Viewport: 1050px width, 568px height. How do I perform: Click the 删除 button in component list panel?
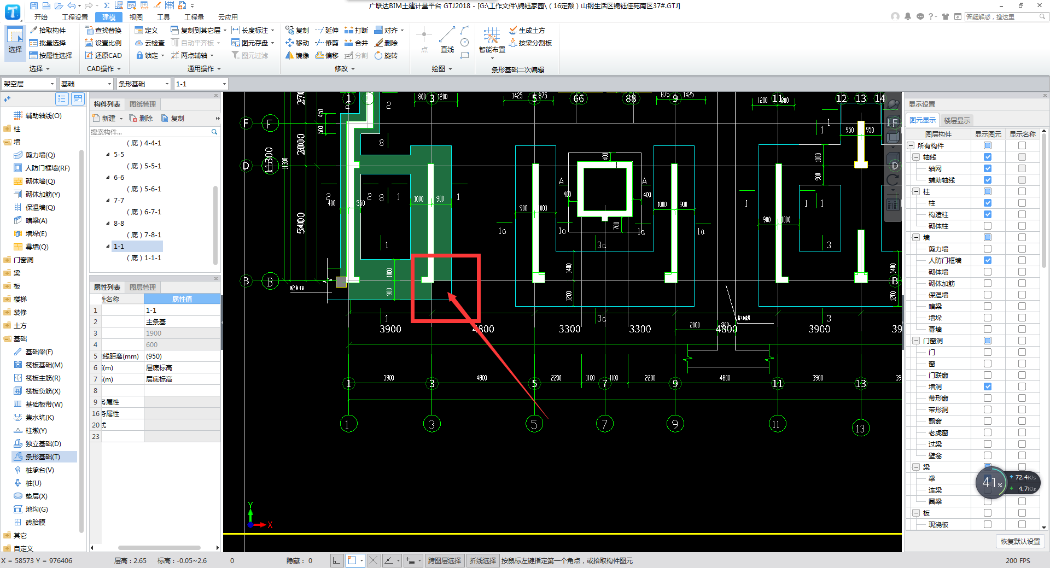tap(141, 118)
